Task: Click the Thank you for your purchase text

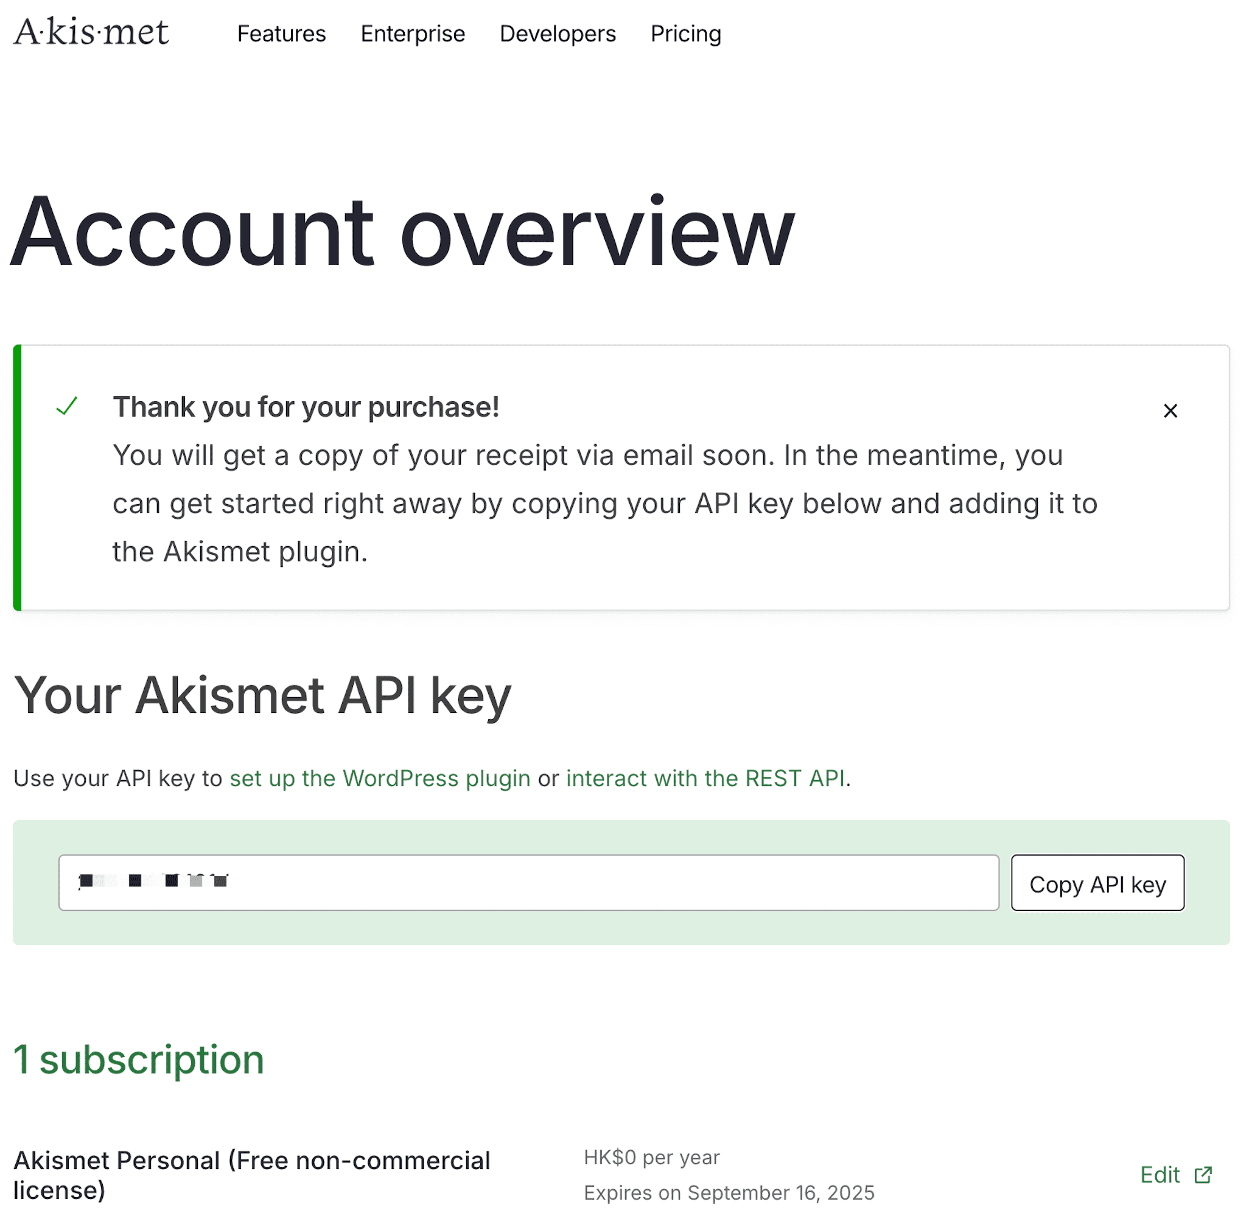Action: click(306, 406)
